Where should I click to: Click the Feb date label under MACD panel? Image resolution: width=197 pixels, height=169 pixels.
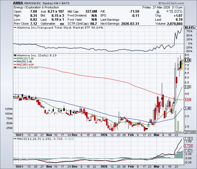point(131,166)
